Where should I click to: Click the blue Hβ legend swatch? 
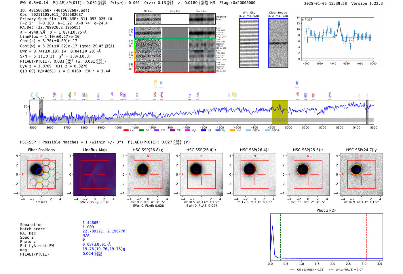click(203, 131)
